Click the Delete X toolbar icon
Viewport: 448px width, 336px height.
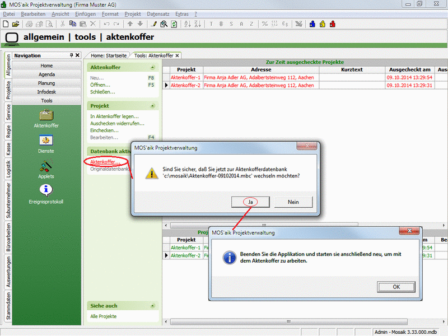[x=93, y=24]
